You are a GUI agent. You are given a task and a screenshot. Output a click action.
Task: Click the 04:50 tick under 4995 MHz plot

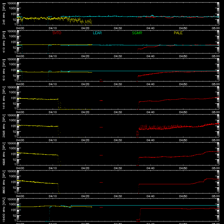pos(183,168)
